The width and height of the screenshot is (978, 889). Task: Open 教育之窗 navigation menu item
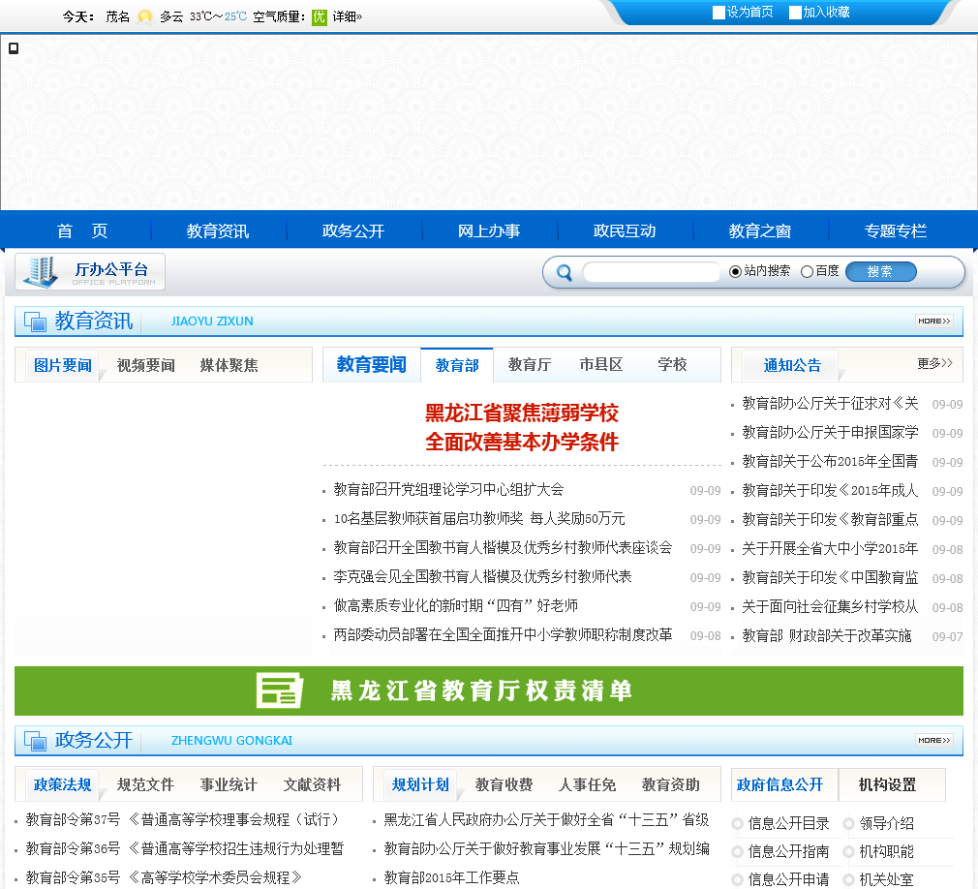[x=760, y=230]
